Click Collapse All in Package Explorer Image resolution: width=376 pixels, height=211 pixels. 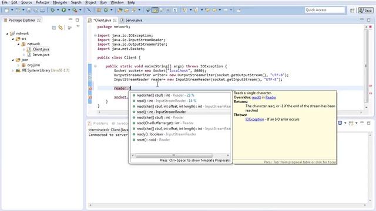[54, 28]
